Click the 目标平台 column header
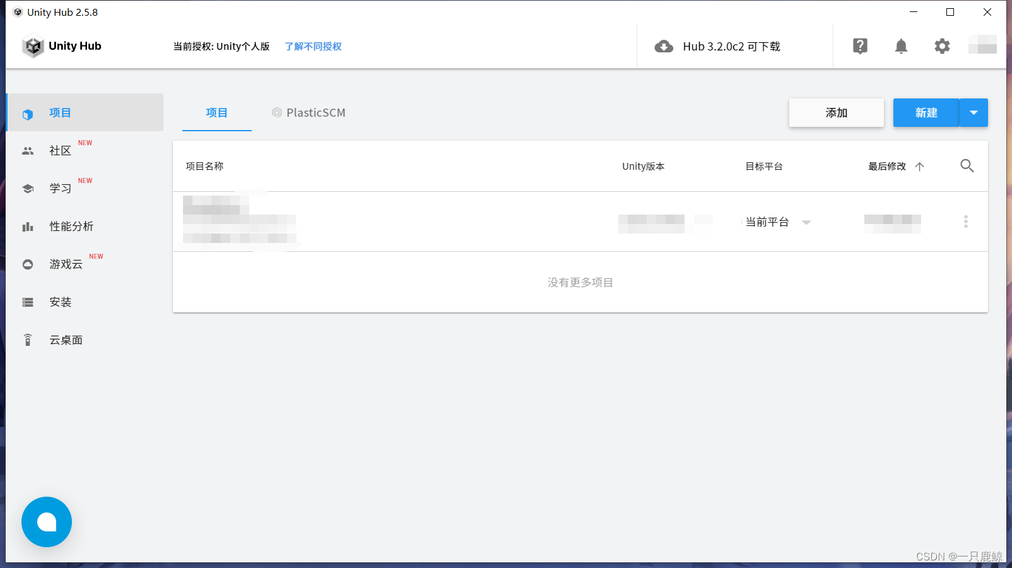Viewport: 1012px width, 568px height. coord(764,166)
